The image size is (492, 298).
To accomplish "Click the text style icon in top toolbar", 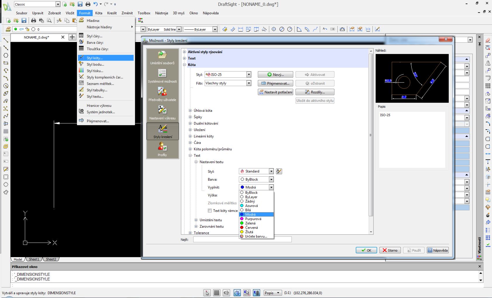I will [x=141, y=20].
